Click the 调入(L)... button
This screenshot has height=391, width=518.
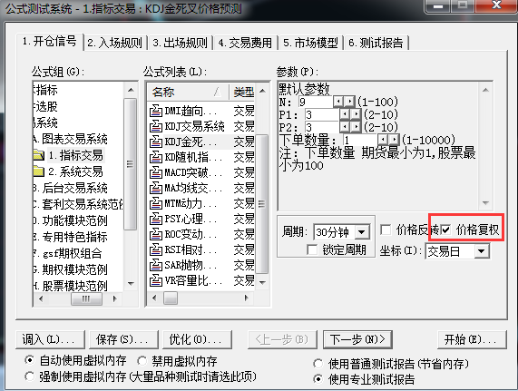pos(50,339)
